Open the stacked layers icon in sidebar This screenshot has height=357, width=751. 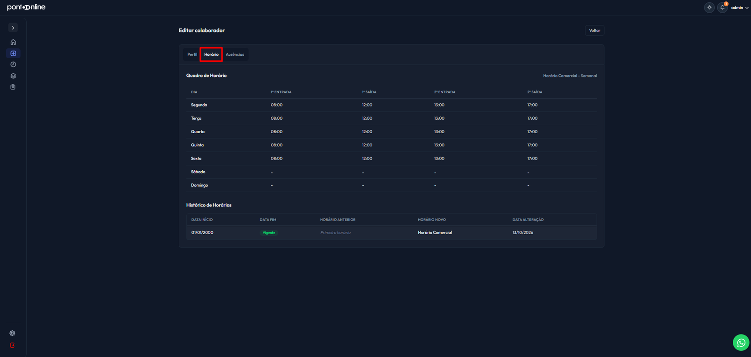point(13,76)
